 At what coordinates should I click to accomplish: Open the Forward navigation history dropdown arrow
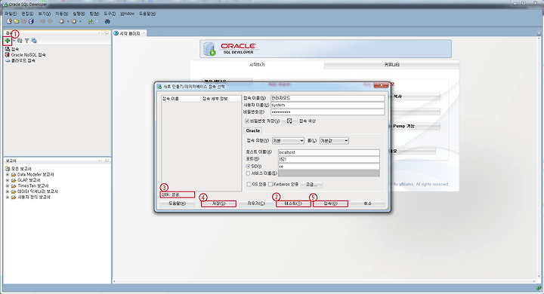(80, 21)
